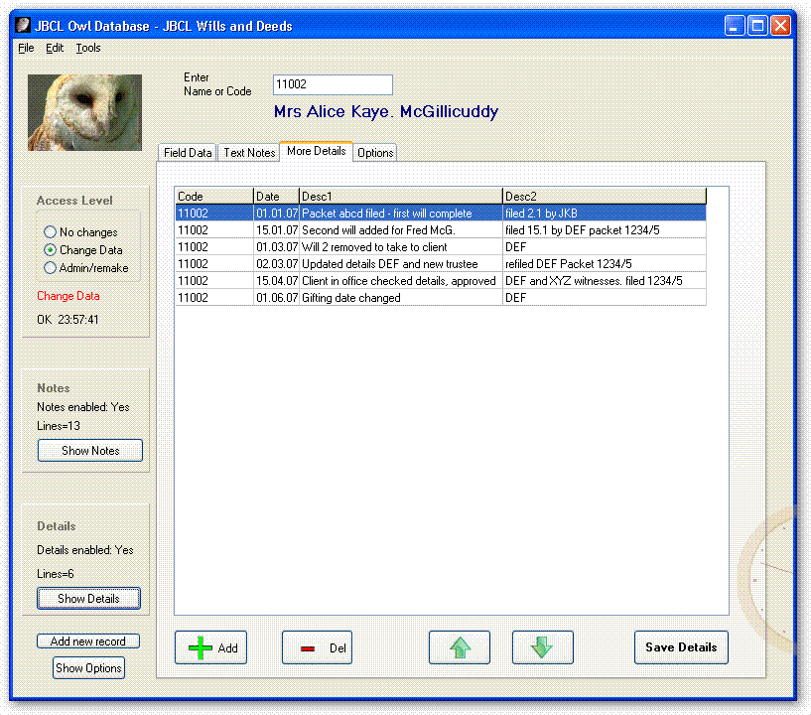Image resolution: width=811 pixels, height=715 pixels.
Task: Click the owl application icon in title bar
Action: coord(22,27)
